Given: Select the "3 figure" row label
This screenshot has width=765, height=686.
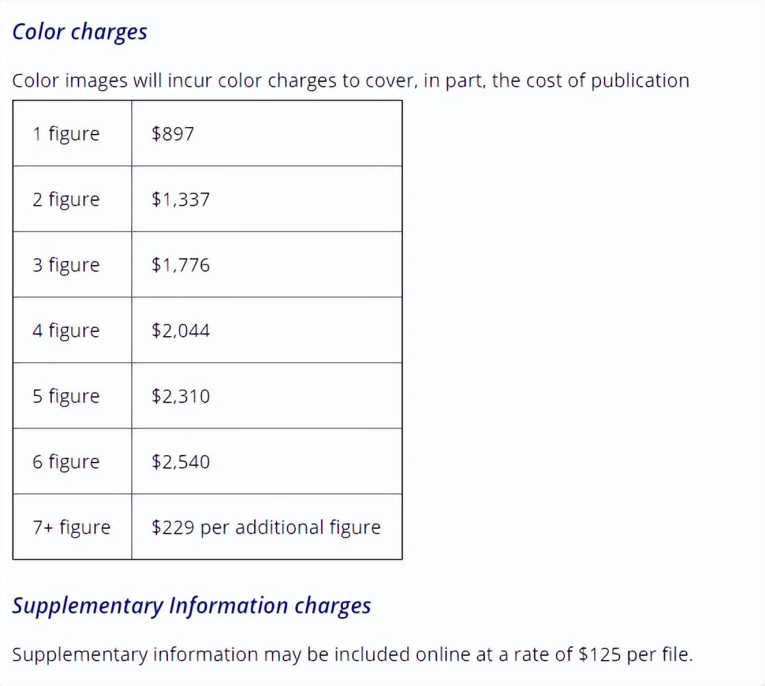Looking at the screenshot, I should click(66, 265).
